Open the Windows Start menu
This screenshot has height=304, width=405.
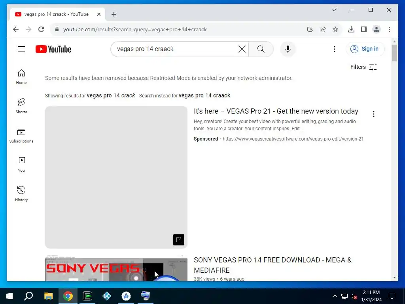click(x=9, y=296)
